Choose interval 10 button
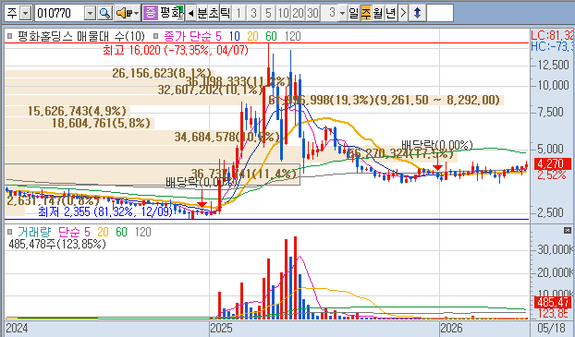The image size is (575, 337). tap(283, 14)
